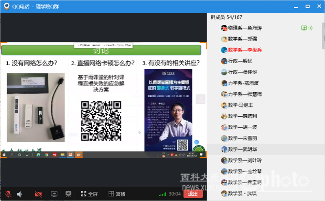Click the avatar of 力学系-寇海波

pyautogui.click(x=224, y=83)
